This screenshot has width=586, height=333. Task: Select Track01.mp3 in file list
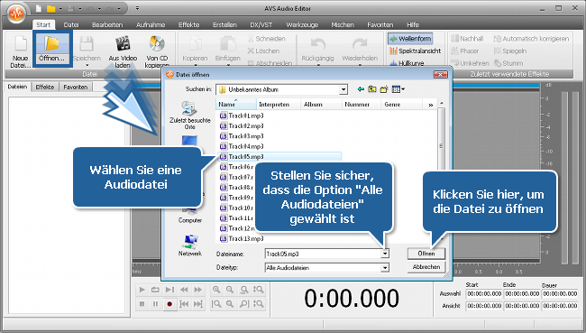pos(243,116)
